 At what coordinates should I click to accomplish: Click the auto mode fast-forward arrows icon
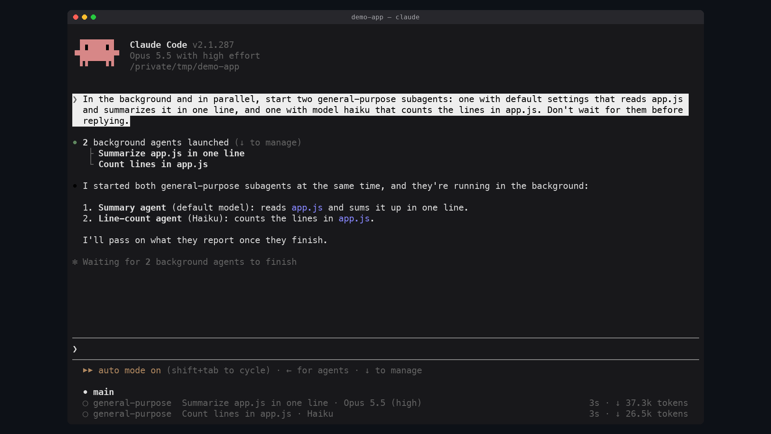point(88,370)
